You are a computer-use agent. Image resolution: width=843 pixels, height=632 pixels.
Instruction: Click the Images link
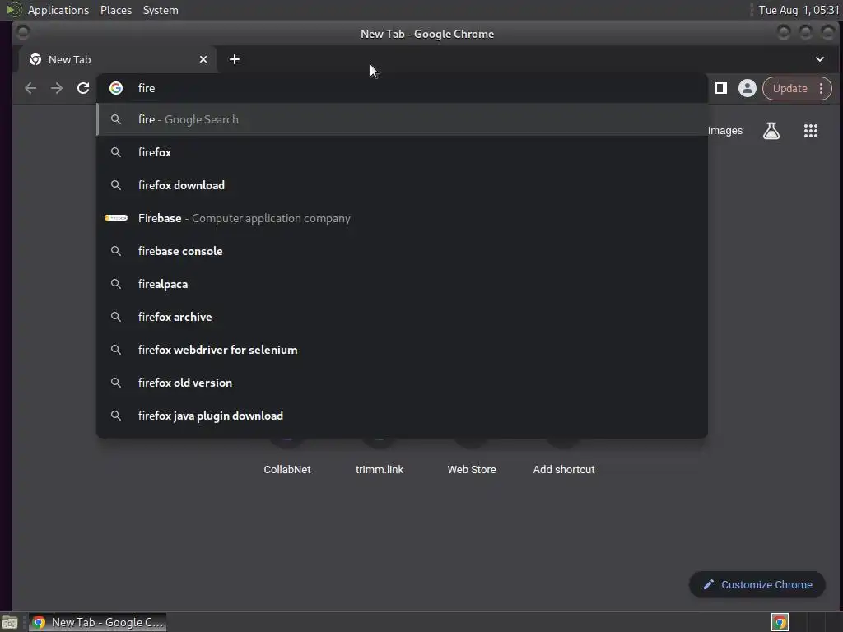(x=724, y=131)
